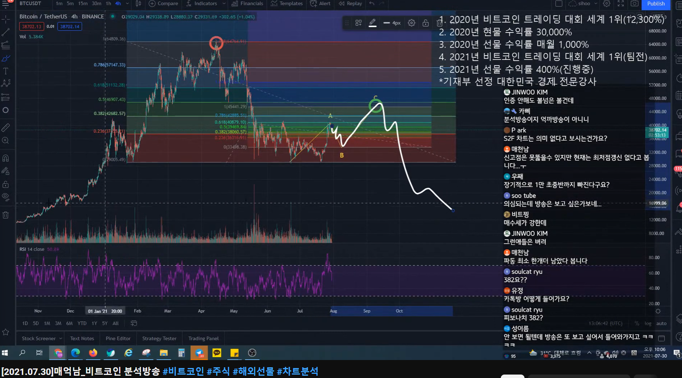
Task: Open the icons and shapes tool
Action: click(x=6, y=110)
